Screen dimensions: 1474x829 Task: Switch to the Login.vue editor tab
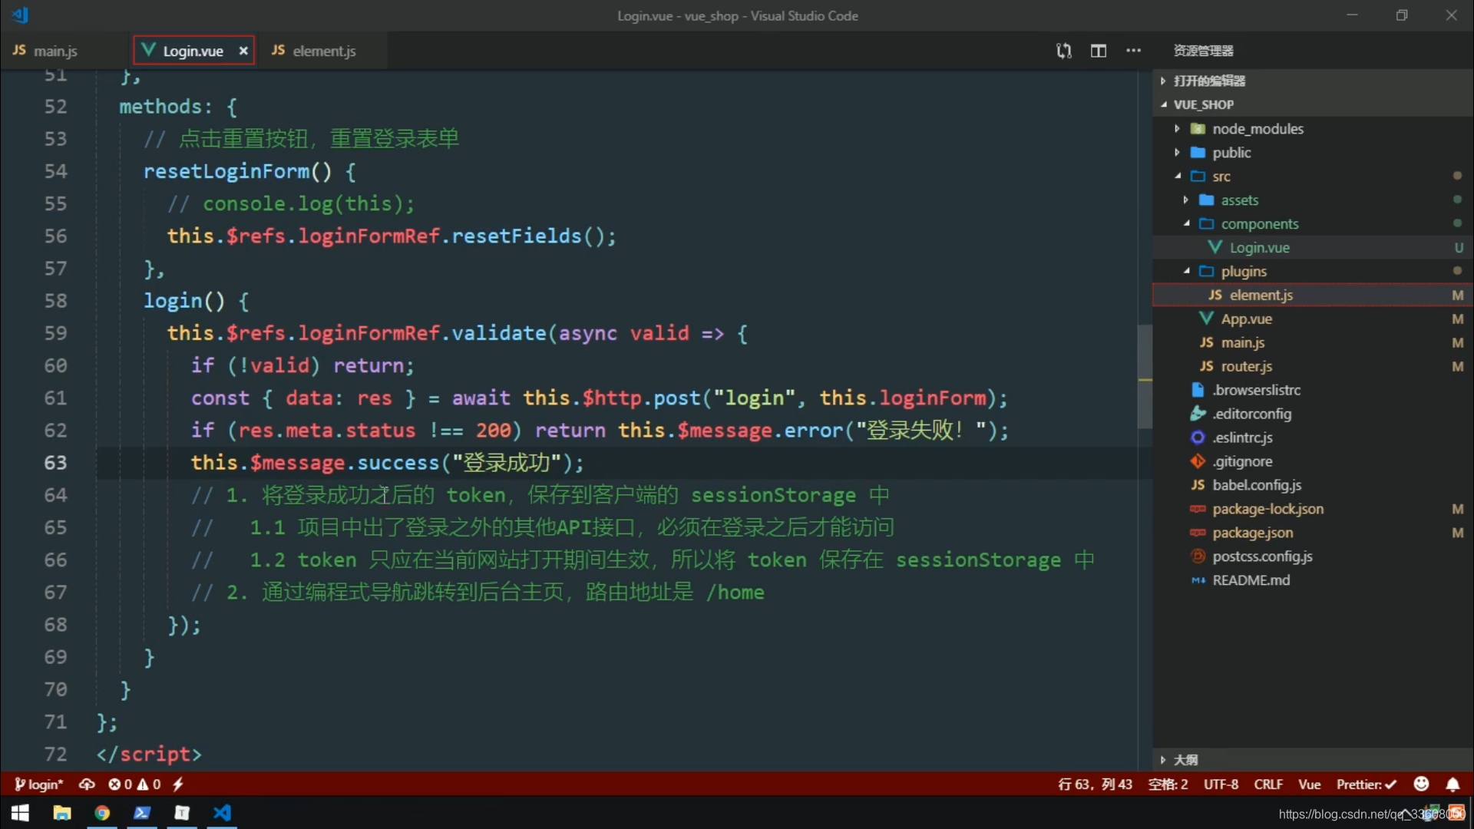point(192,51)
